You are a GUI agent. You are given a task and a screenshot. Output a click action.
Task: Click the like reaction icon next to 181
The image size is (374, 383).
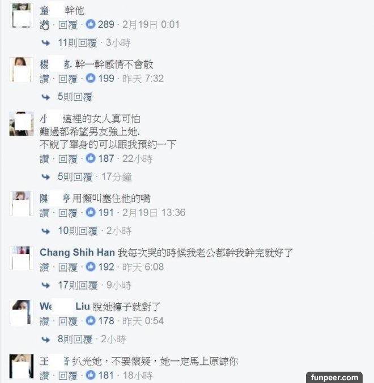coord(90,375)
